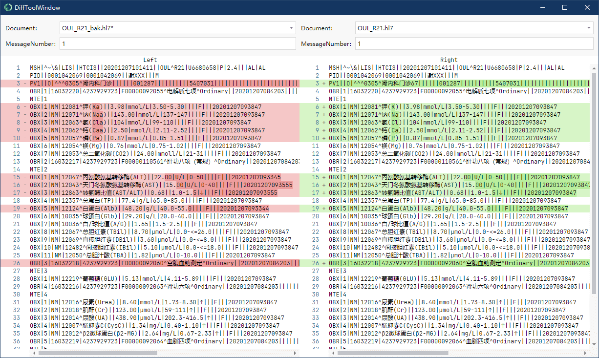Click green Alb line 19 in right pane
Screen dimensions: 599x358
(449, 208)
